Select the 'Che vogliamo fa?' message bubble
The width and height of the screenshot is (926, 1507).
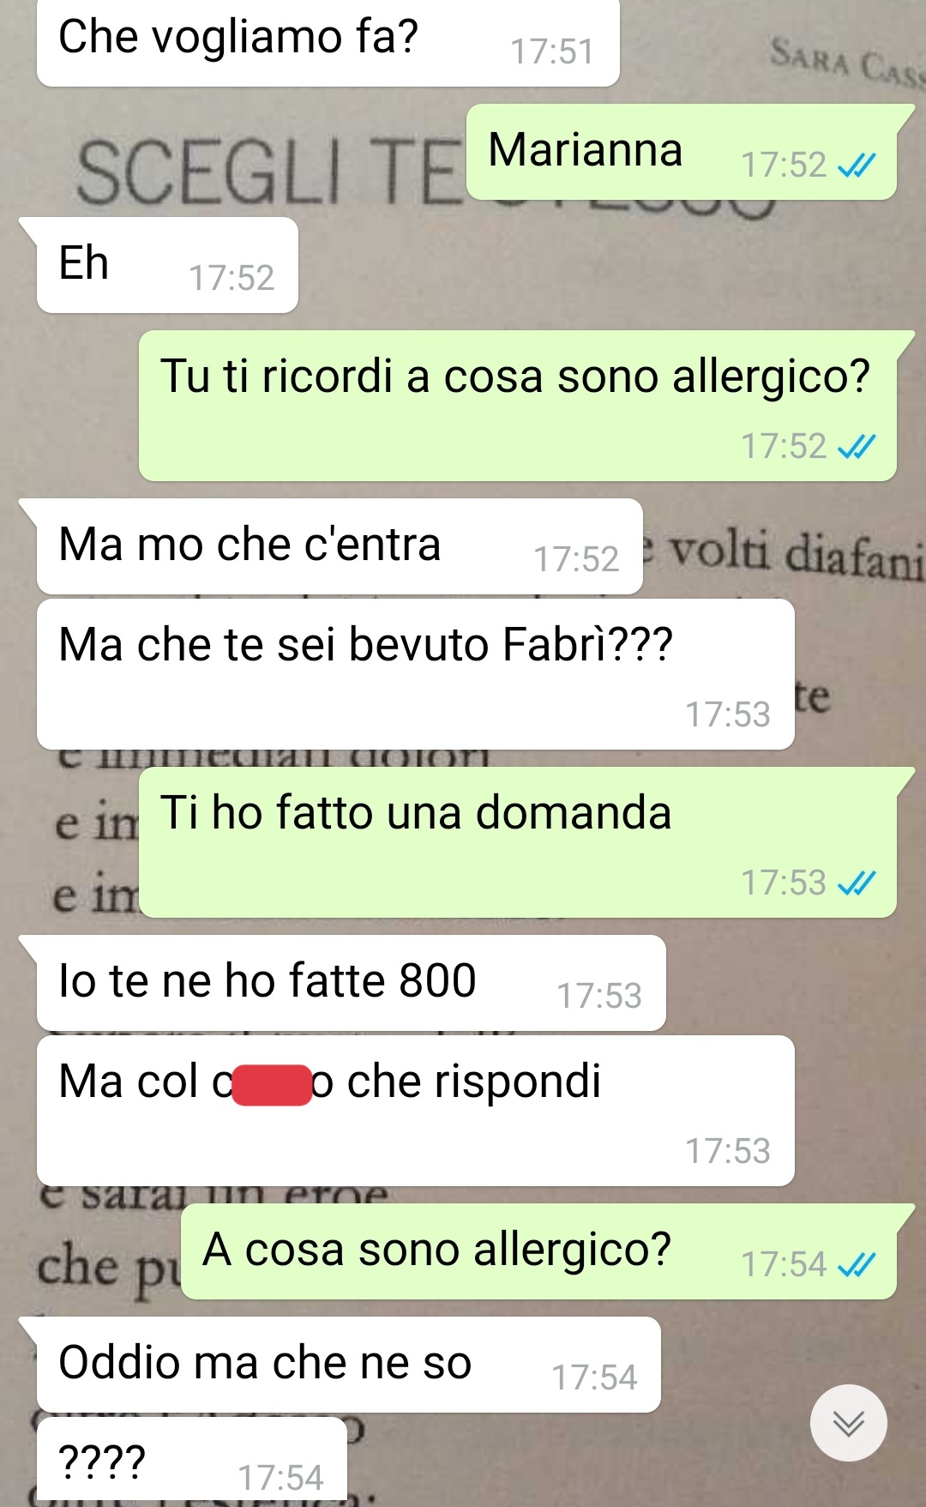click(328, 42)
